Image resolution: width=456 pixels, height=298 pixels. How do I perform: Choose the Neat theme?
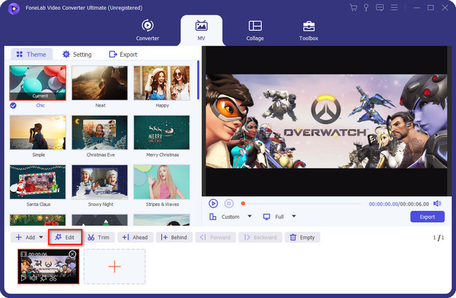[x=100, y=83]
